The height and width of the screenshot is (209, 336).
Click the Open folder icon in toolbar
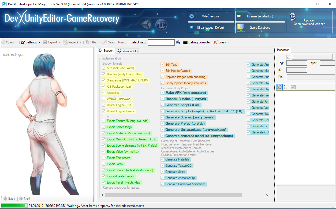3,42
